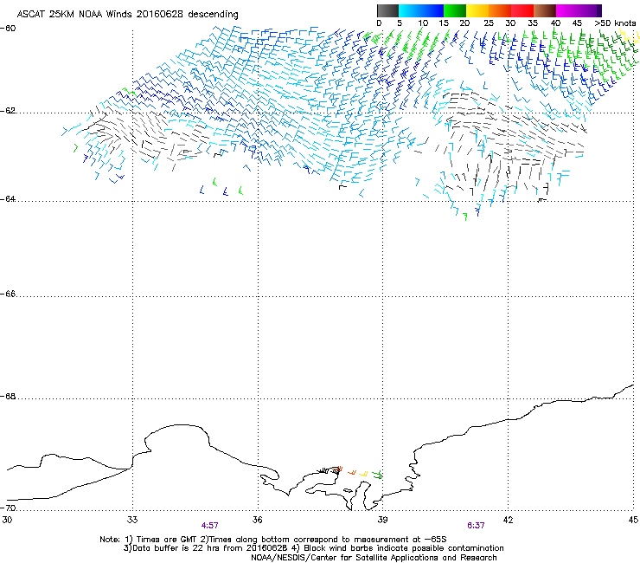640x563 pixels.
Task: Click the brown 35-40 knots color segment
Action: 545,10
